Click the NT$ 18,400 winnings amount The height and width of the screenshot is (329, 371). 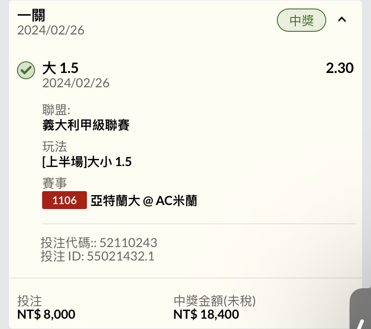pos(206,314)
